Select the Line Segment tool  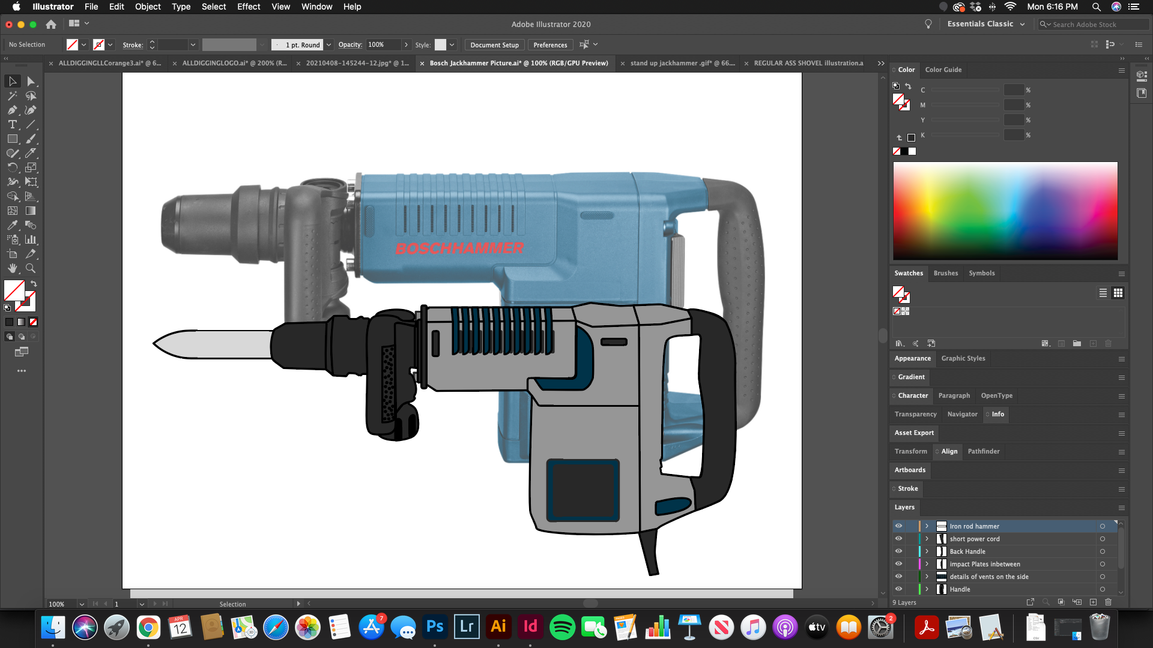[x=31, y=125]
